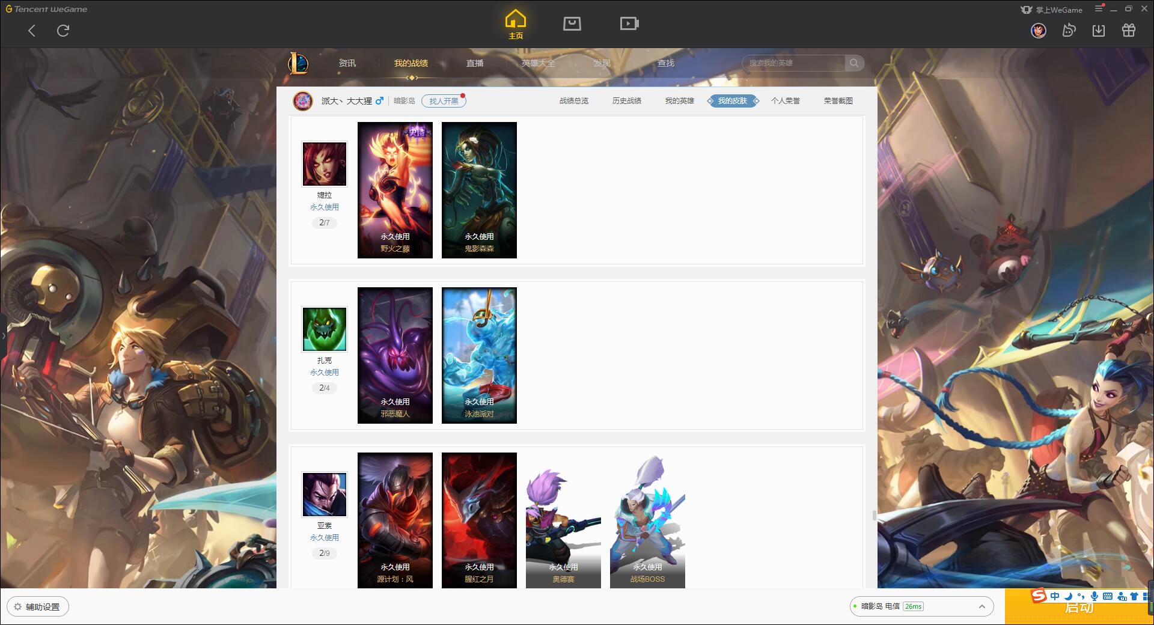Switch to the 资讯 tab

point(347,63)
